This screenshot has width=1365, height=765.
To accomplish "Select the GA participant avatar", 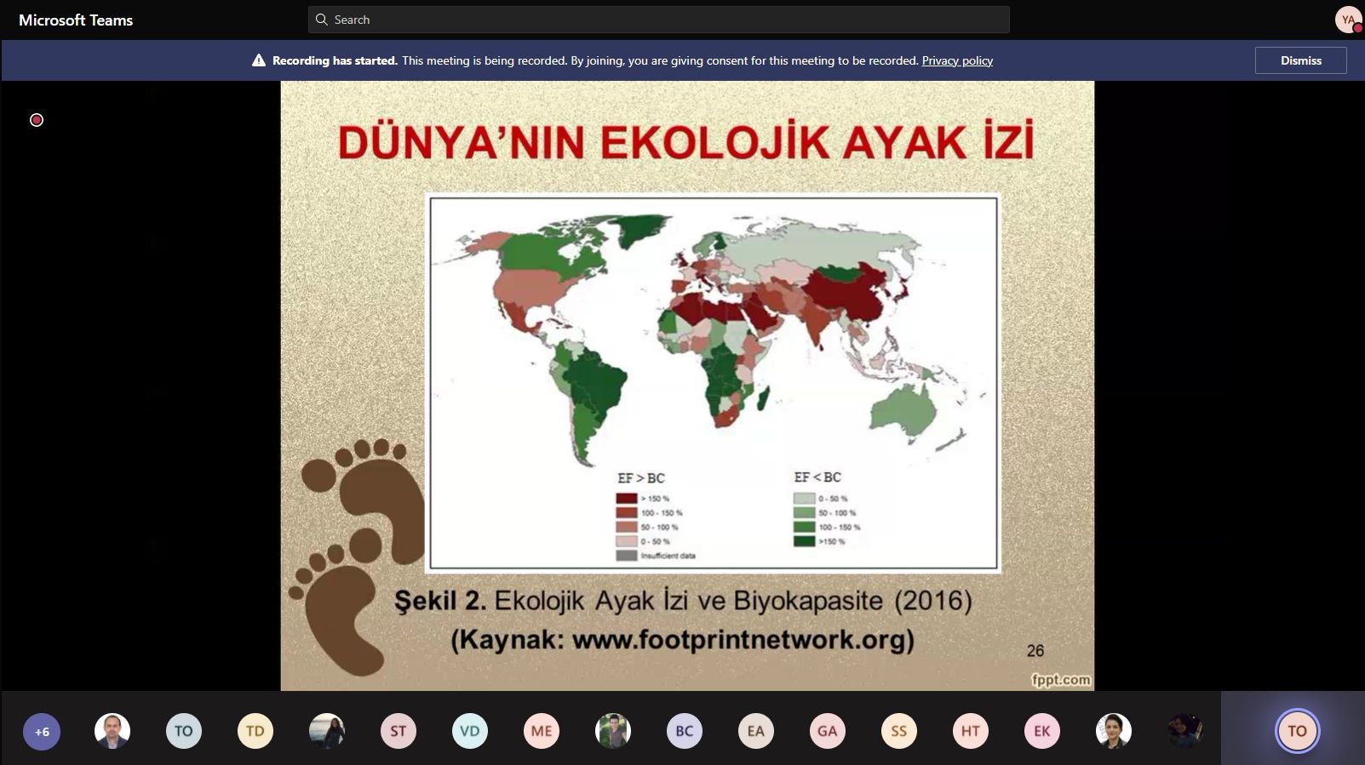I will point(828,731).
